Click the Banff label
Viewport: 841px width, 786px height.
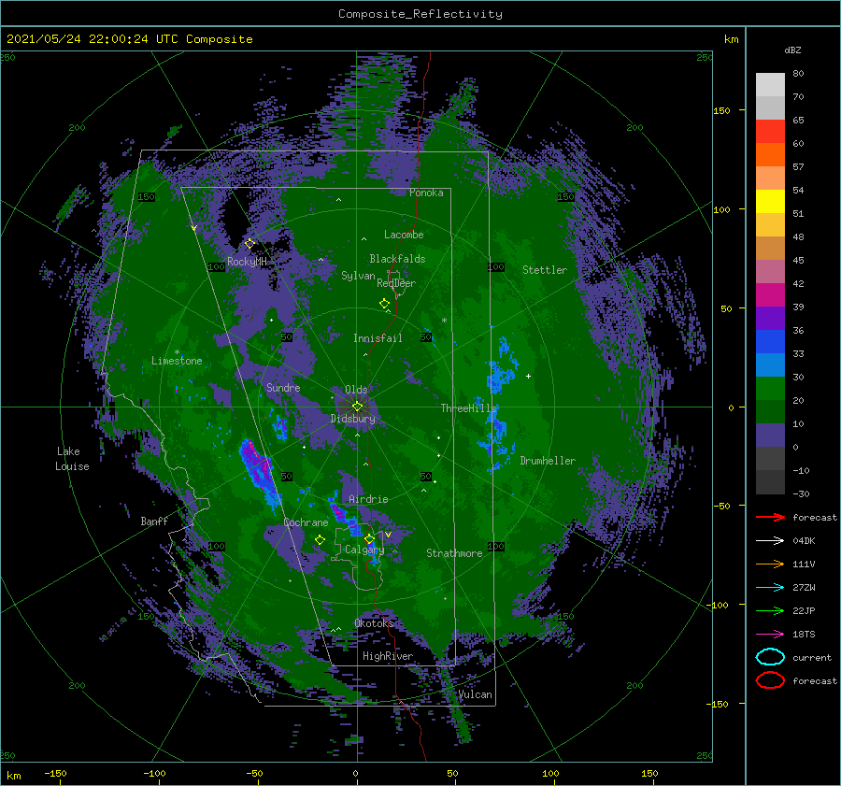(154, 522)
